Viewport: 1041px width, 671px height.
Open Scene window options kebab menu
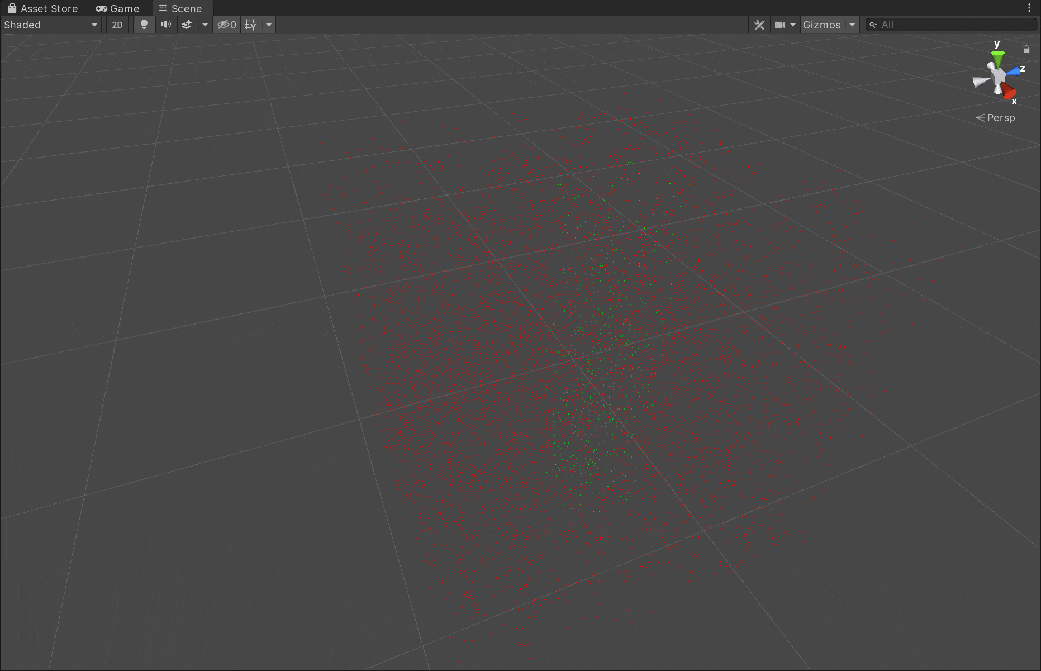(x=1029, y=8)
